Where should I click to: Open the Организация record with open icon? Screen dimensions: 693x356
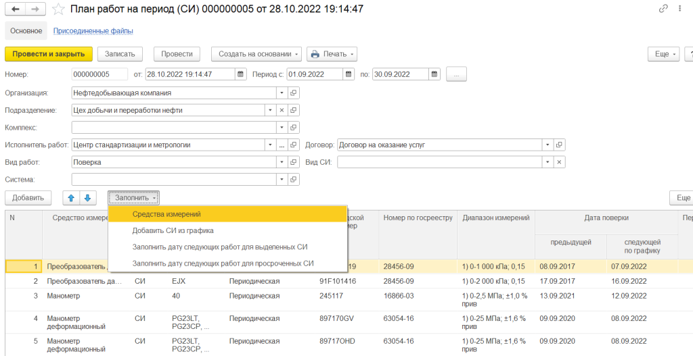[293, 93]
